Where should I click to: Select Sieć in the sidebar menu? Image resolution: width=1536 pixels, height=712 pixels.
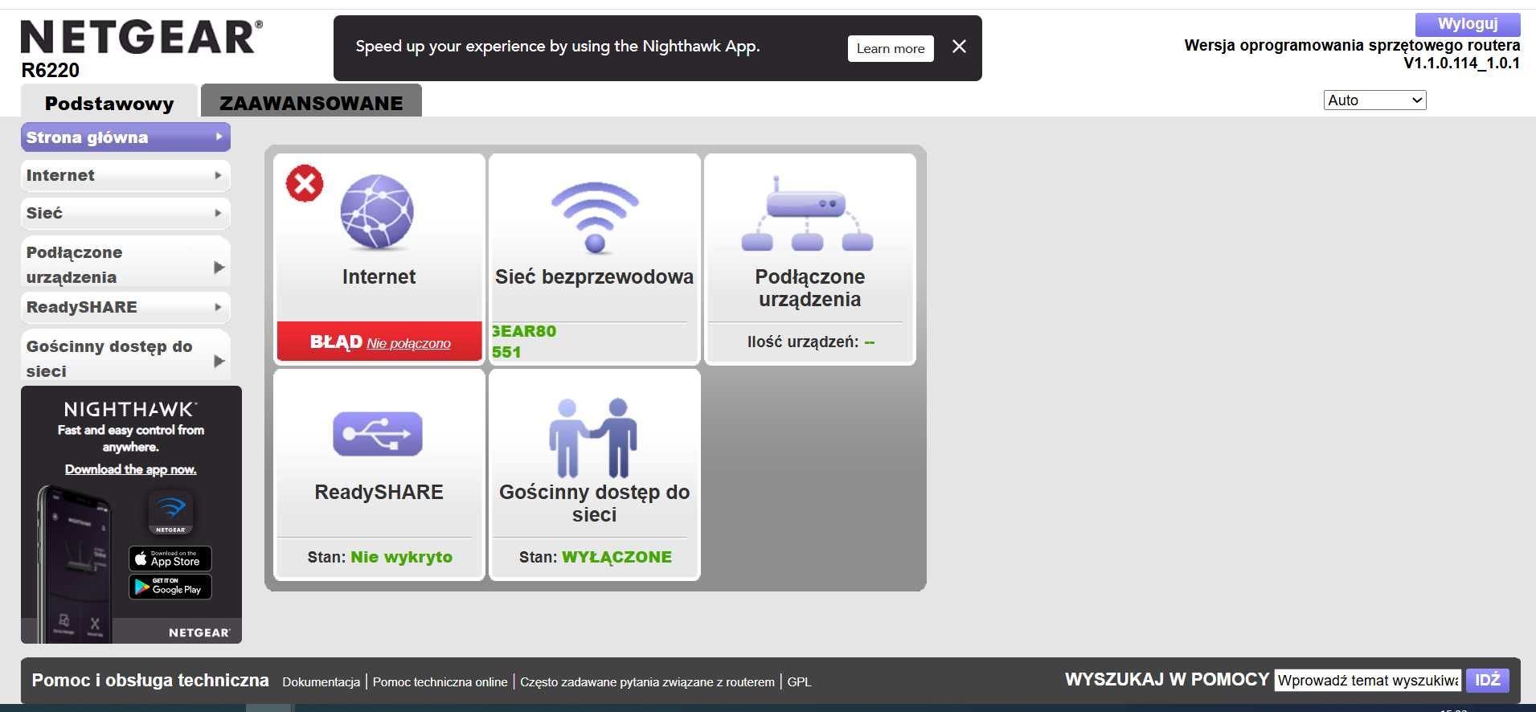(125, 213)
